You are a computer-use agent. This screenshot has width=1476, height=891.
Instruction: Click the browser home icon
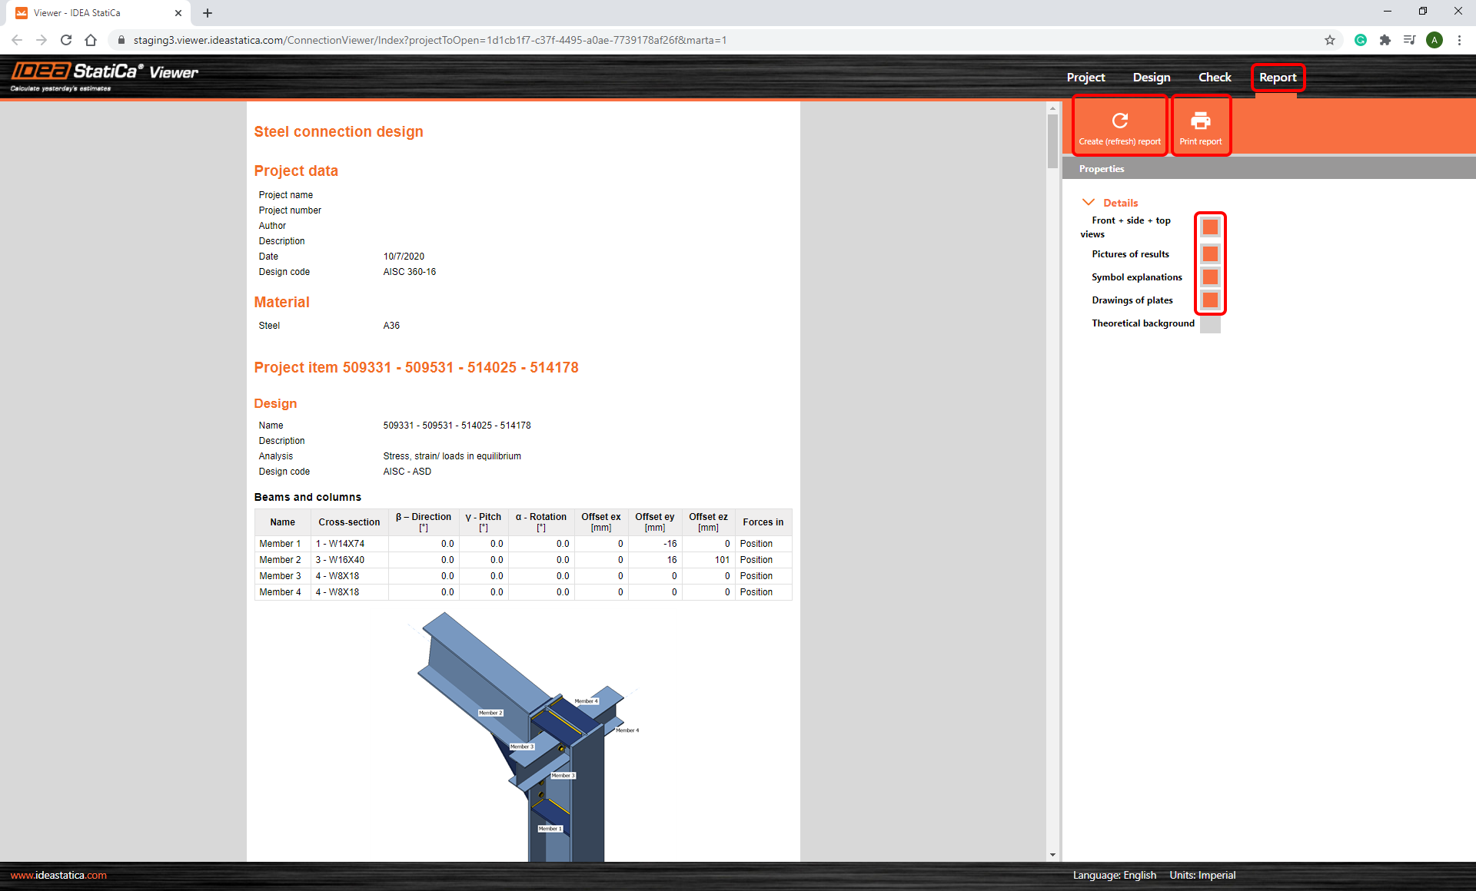coord(91,40)
